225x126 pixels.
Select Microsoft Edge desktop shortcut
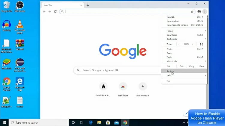coord(20,84)
